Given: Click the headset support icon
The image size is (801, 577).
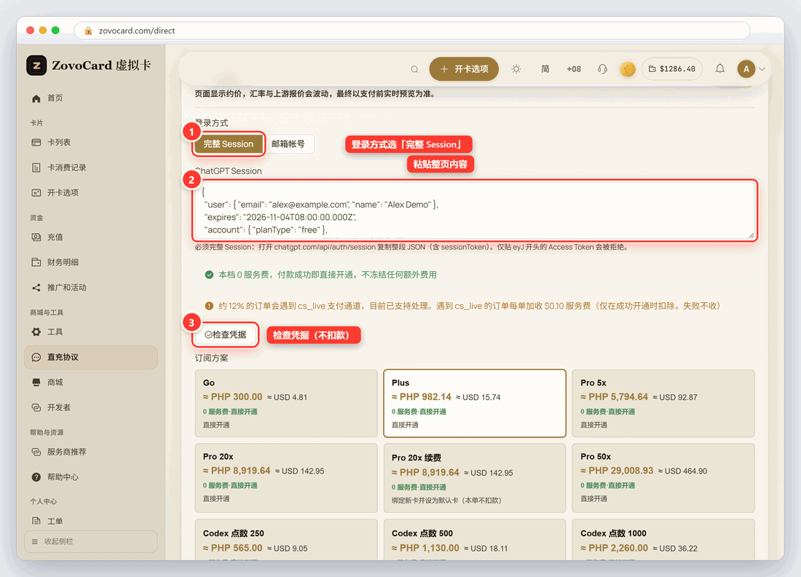Looking at the screenshot, I should [602, 69].
